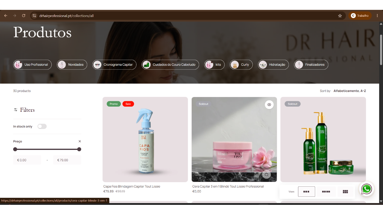Image resolution: width=383 pixels, height=215 pixels.
Task: Focus the maximum price field €79,00
Action: click(67, 160)
